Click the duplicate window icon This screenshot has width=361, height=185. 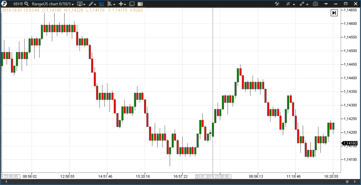pos(132,4)
